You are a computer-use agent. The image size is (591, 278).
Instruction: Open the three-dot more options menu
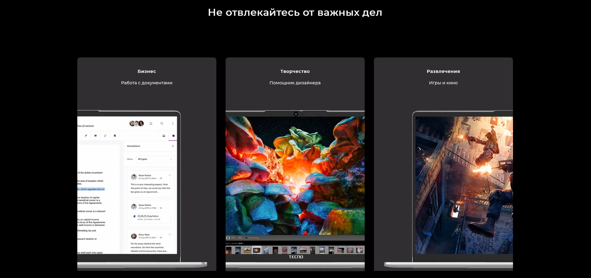tap(173, 124)
